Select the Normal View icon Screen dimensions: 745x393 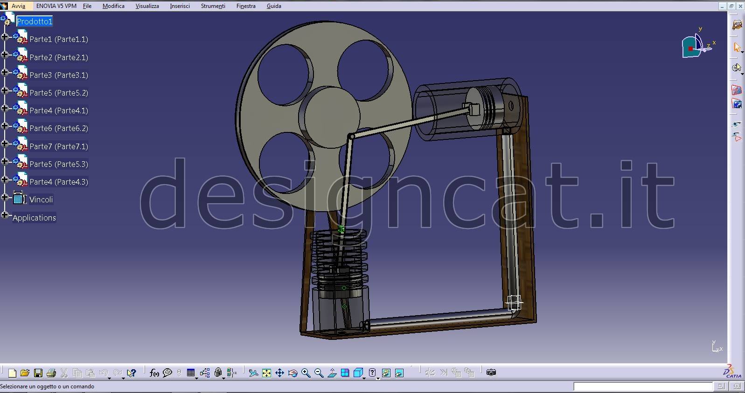(332, 372)
